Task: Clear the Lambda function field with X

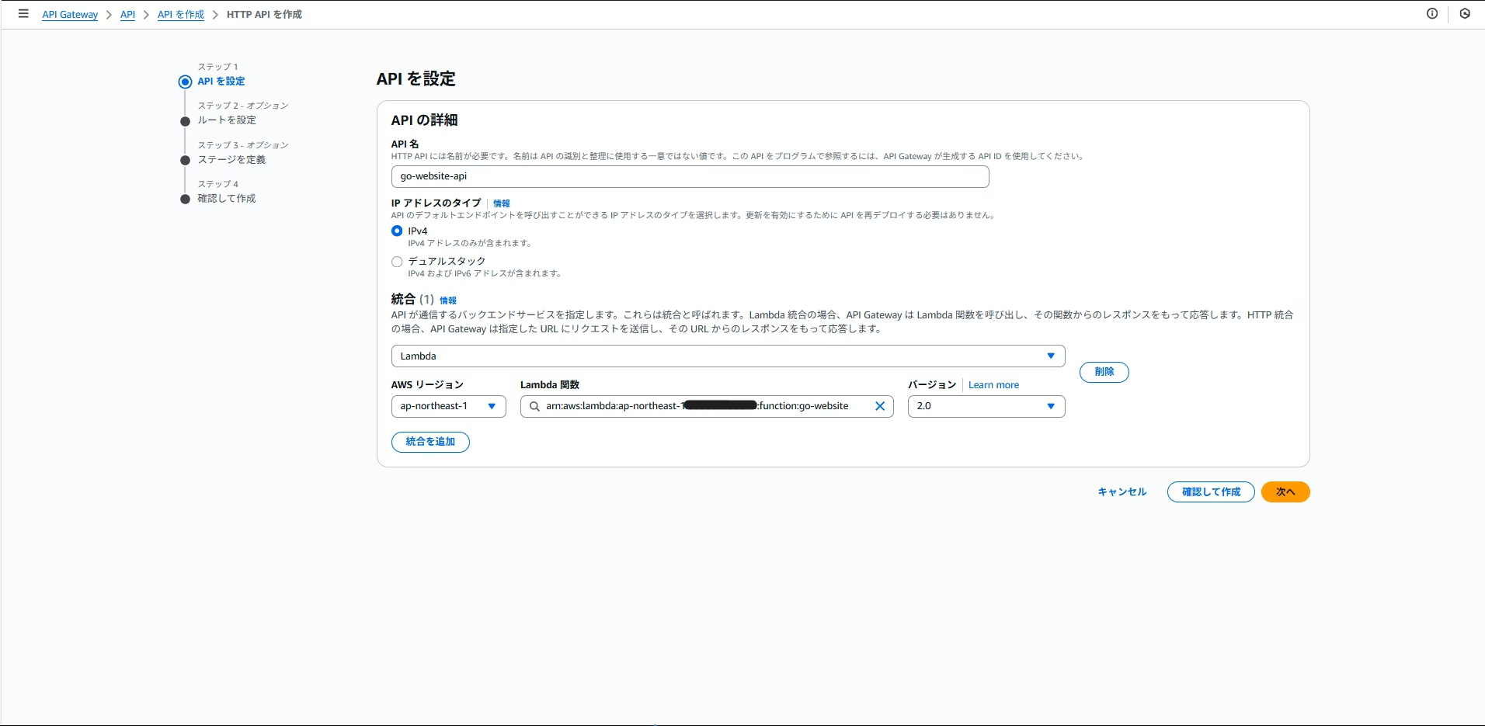Action: (880, 406)
